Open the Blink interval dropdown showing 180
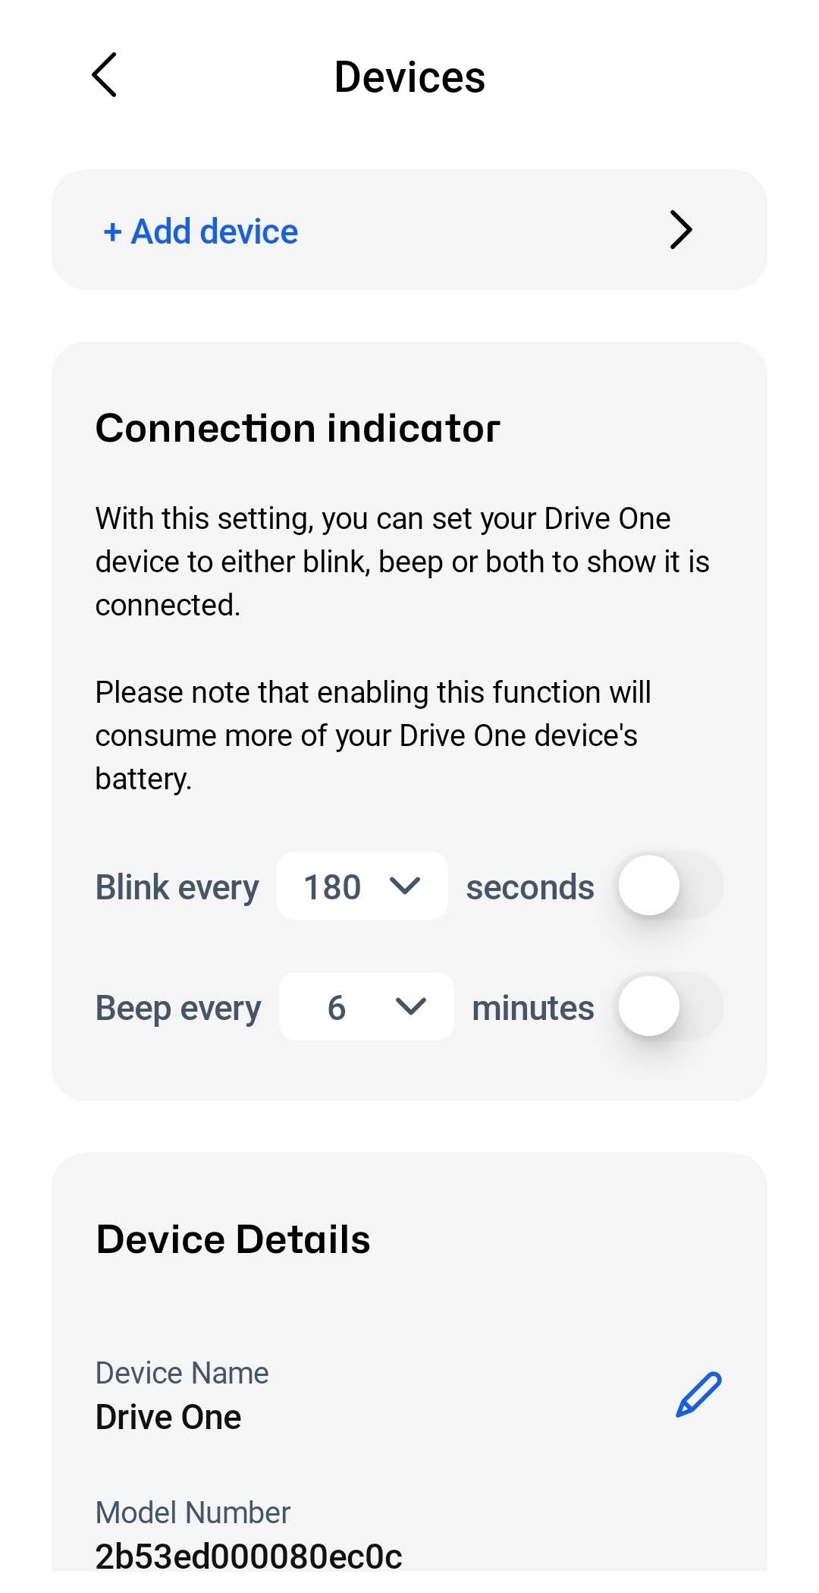The height and width of the screenshot is (1593, 819). tap(362, 886)
